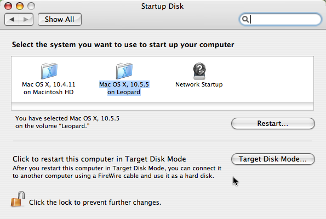Focus the preferences search field

281,19
